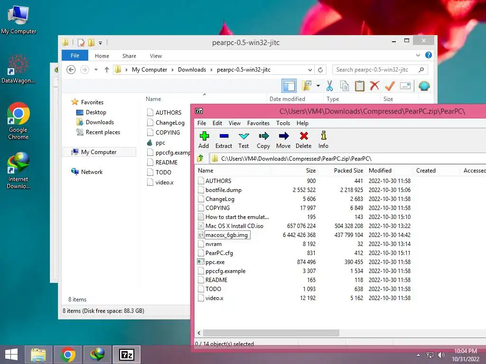This screenshot has height=364, width=486.
Task: Open the 7-Zip File menu
Action: pos(201,123)
